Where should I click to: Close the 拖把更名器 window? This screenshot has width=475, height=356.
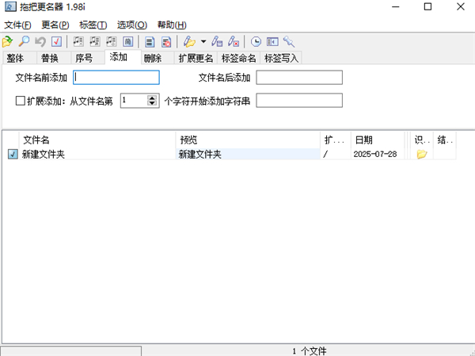(x=461, y=6)
